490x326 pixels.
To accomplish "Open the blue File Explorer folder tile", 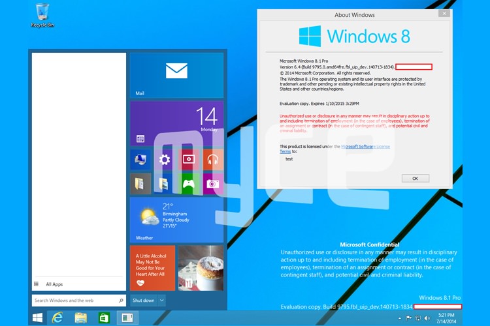I will (165, 184).
